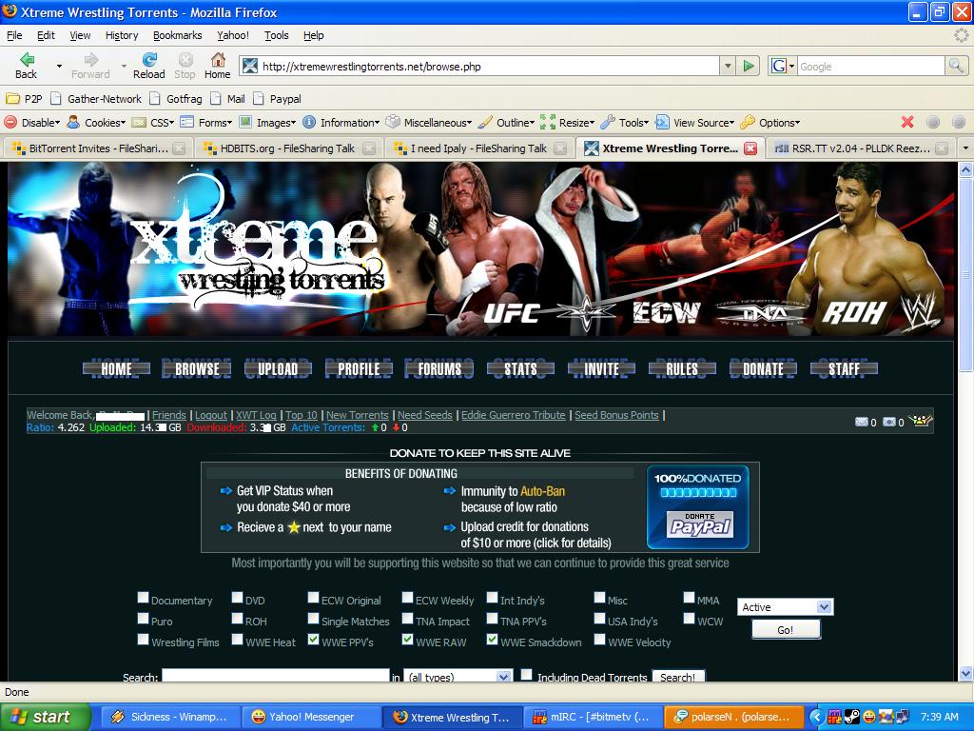Image resolution: width=974 pixels, height=731 pixels.
Task: Switch to the BitTorrent Invites tab
Action: (98, 148)
